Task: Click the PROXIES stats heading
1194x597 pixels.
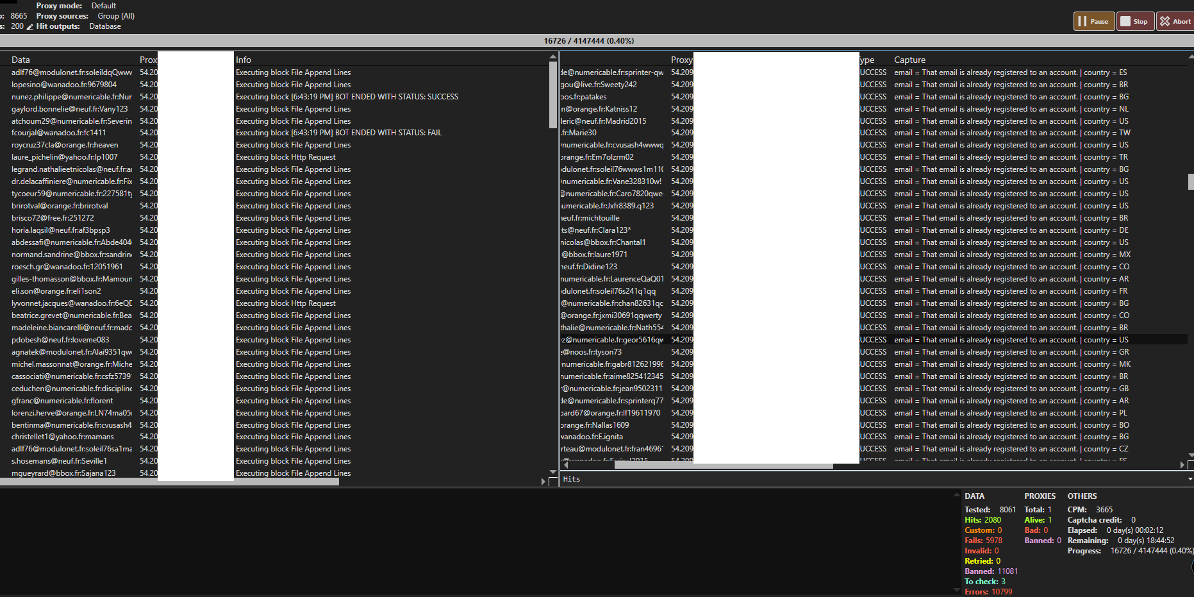Action: (1040, 496)
